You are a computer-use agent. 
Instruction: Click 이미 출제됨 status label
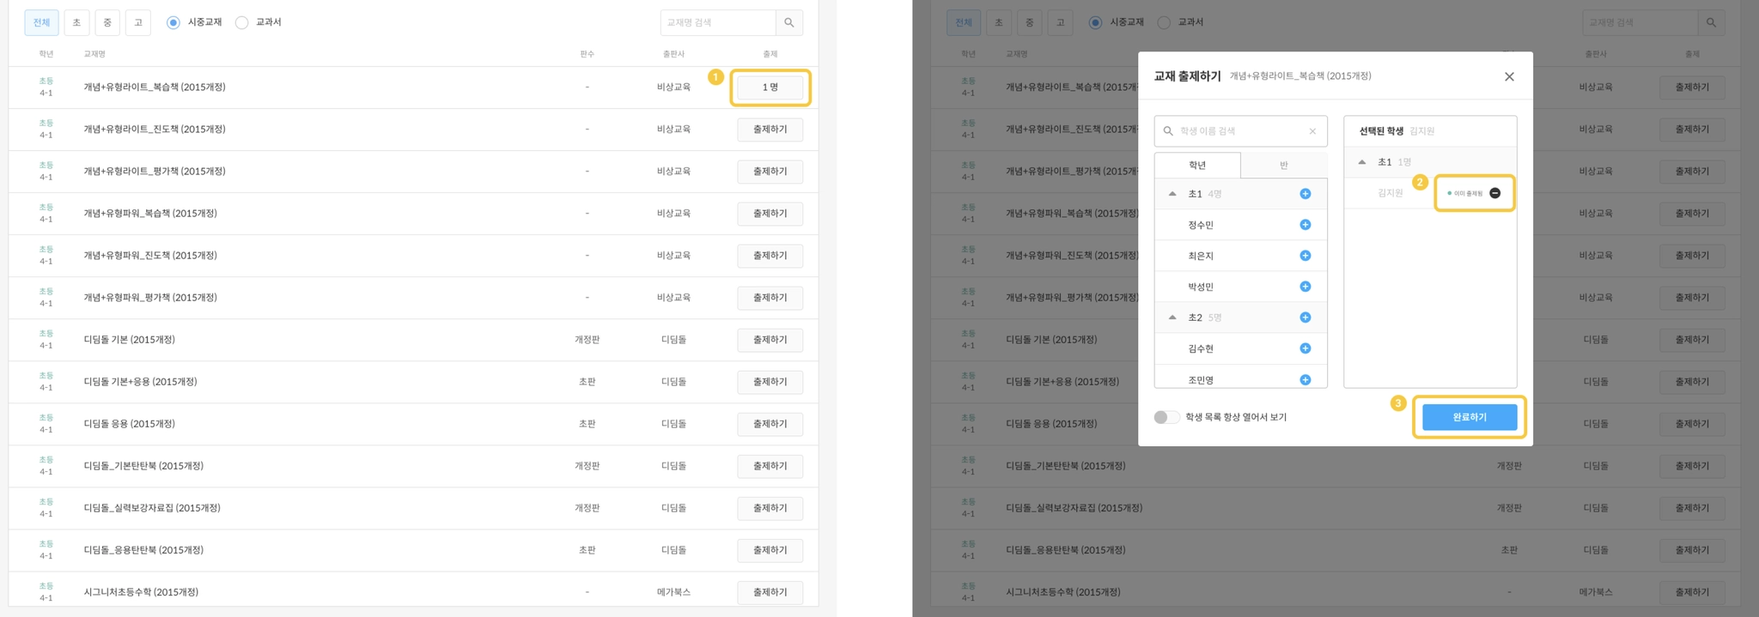pyautogui.click(x=1467, y=193)
